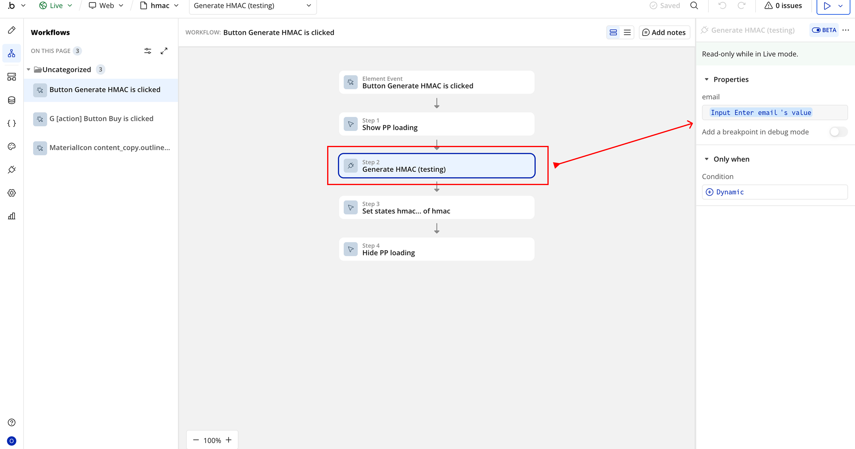The width and height of the screenshot is (855, 449).
Task: Click the 0 issues indicator
Action: point(783,6)
